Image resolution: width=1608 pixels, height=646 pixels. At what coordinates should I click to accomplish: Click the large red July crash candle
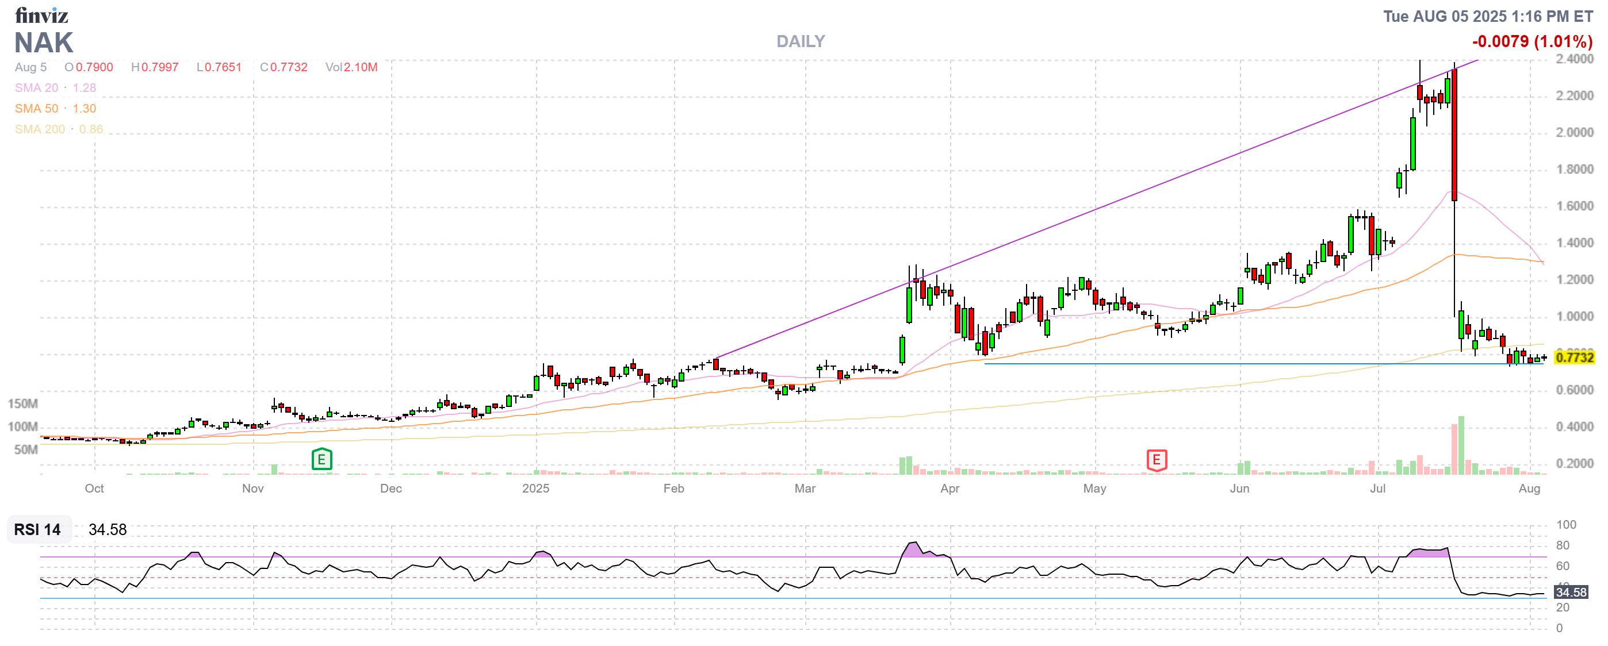coord(1454,134)
